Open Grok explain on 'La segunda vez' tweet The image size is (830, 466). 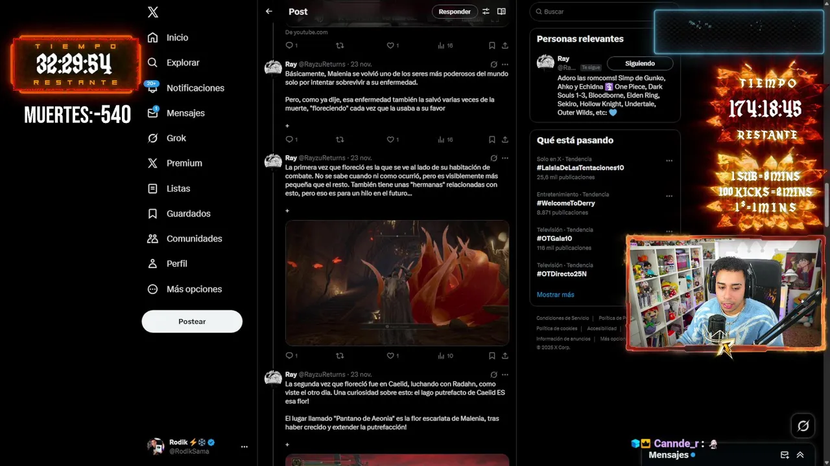494,375
